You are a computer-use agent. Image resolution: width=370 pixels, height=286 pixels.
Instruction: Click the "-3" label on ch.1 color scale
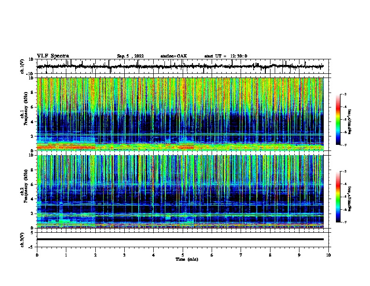345,94
